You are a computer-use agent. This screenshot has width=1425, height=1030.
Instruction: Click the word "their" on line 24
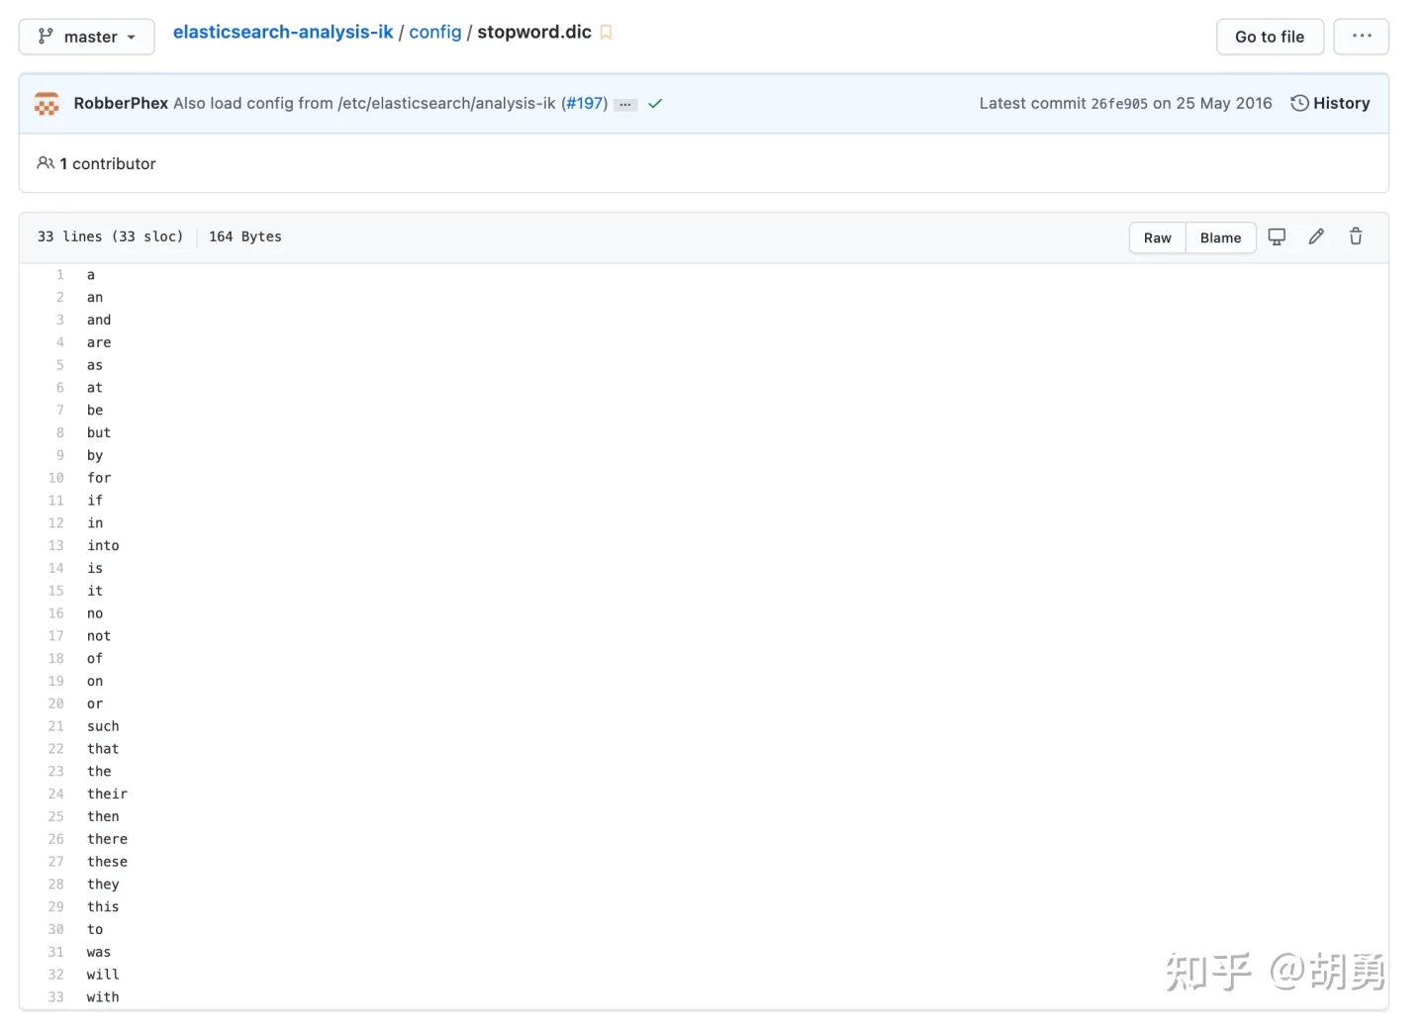click(107, 794)
